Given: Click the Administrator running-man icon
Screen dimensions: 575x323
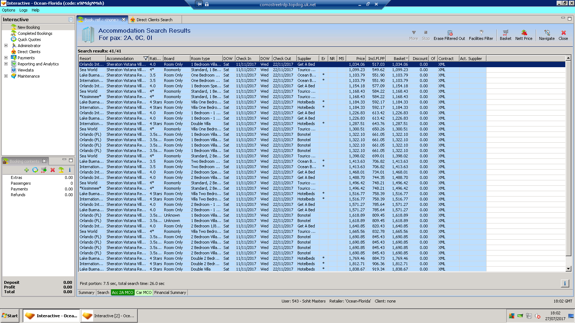Looking at the screenshot, I should pos(14,46).
